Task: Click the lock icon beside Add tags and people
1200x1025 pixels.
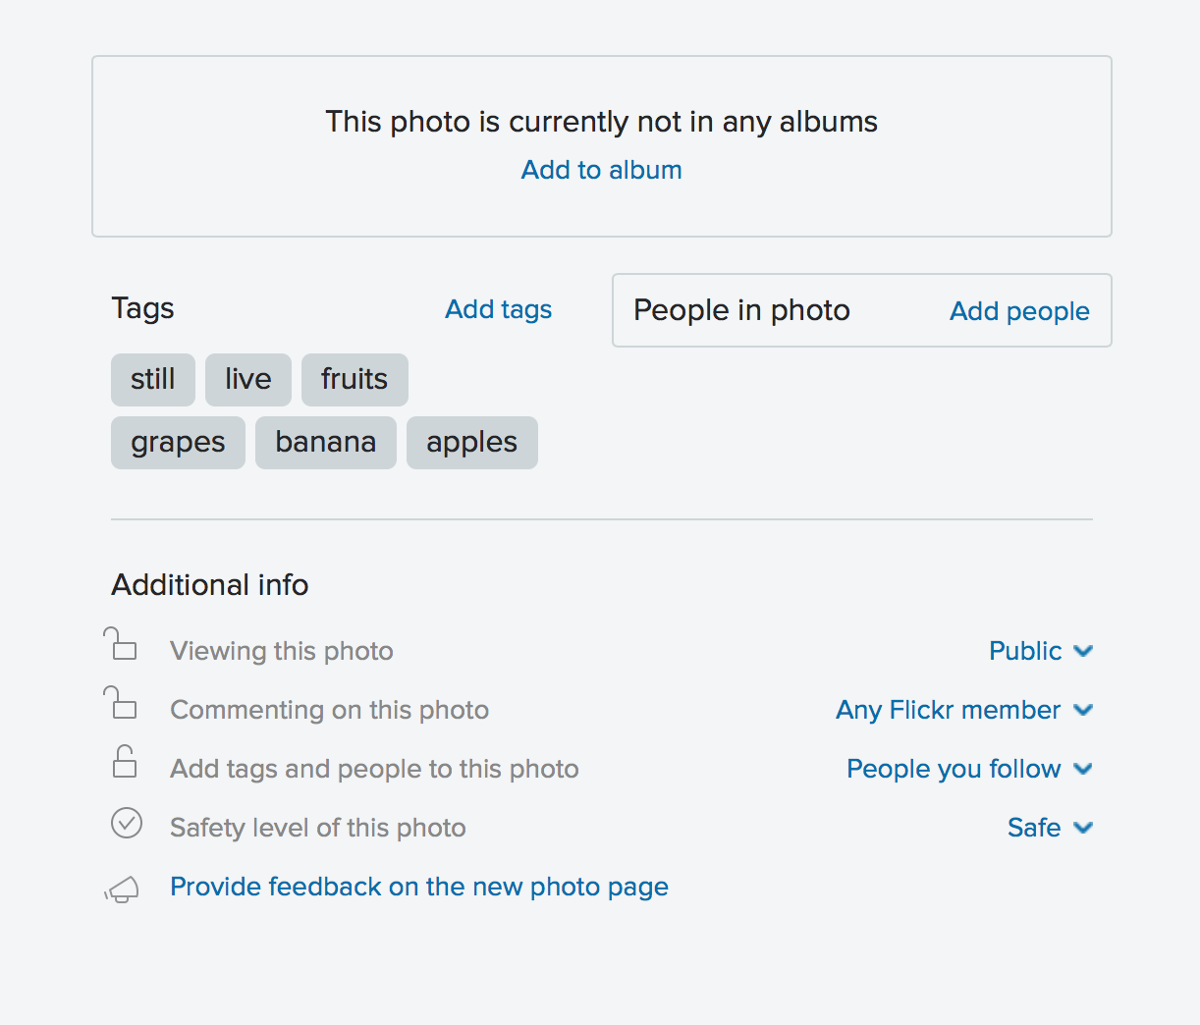Action: tap(125, 763)
